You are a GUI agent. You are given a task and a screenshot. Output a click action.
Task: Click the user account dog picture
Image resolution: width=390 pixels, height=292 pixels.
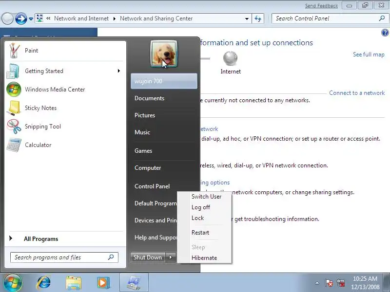(164, 54)
